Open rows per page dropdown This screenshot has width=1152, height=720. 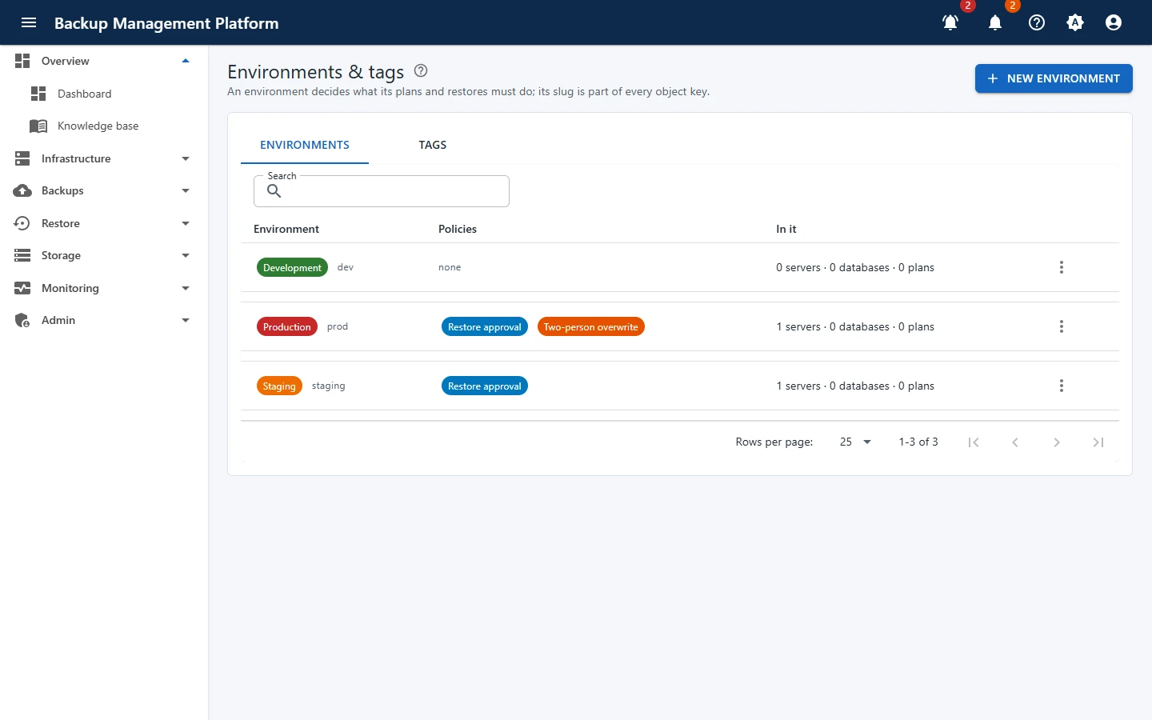click(x=855, y=442)
